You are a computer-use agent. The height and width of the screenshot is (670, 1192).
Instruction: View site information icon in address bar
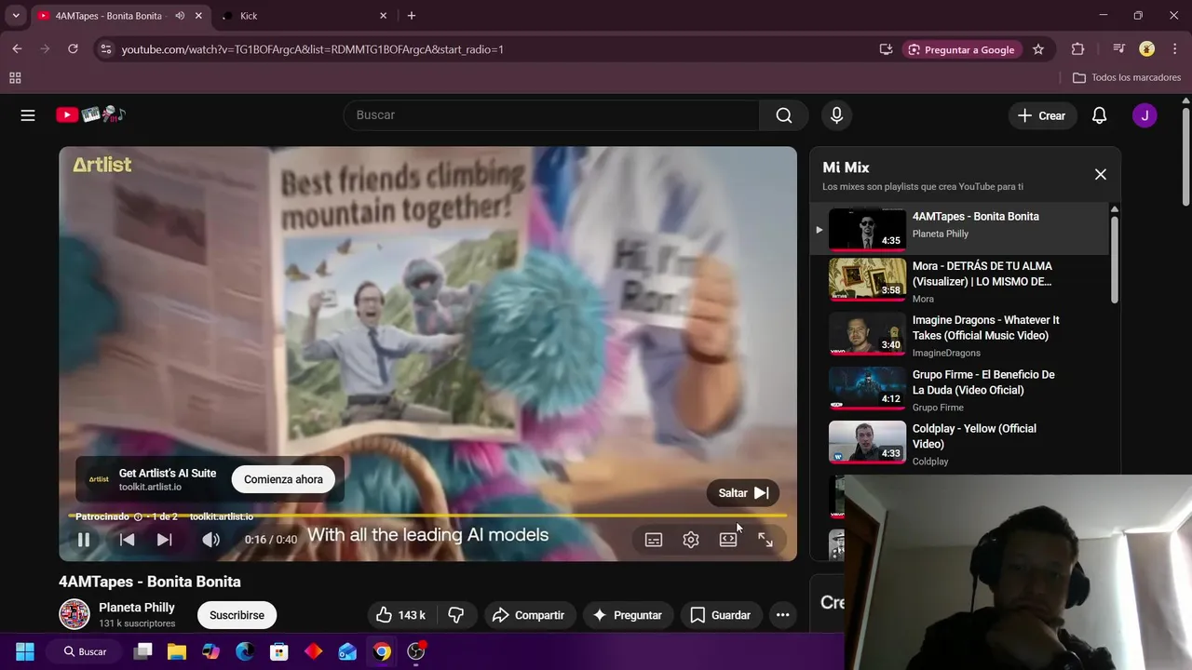106,49
